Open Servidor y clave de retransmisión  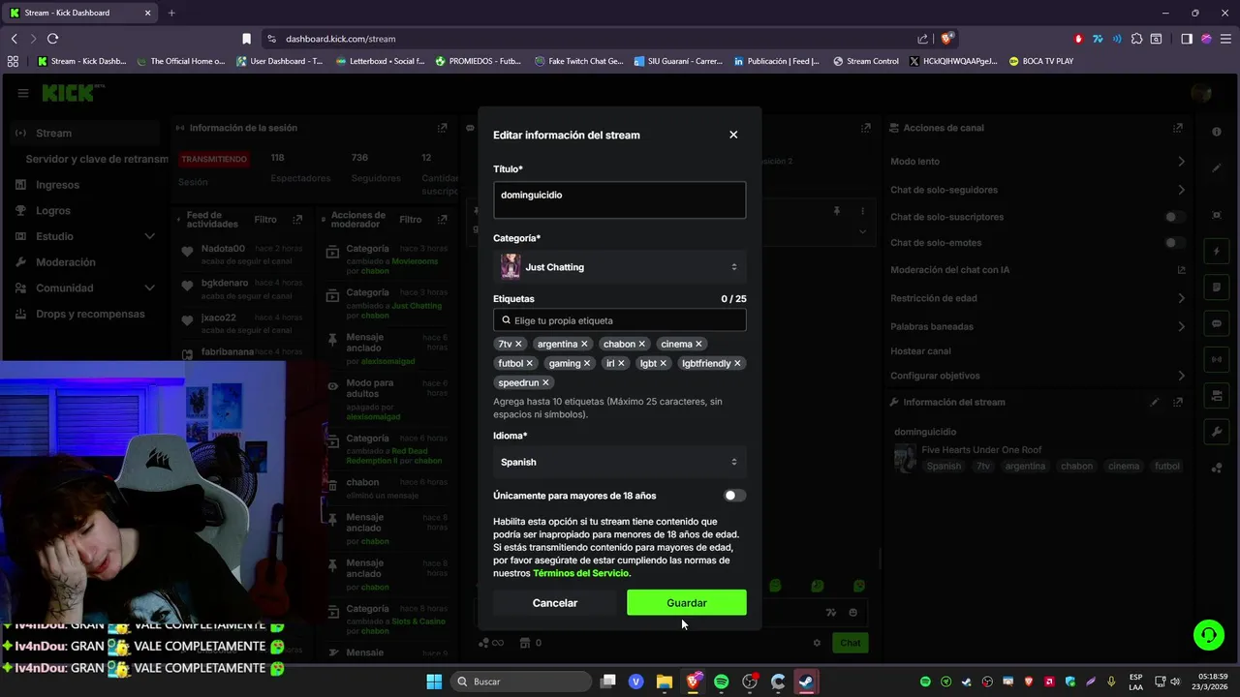pos(96,159)
